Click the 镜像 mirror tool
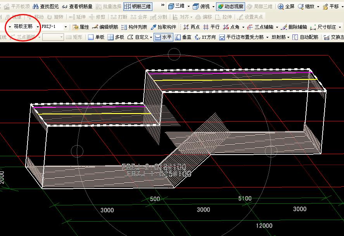The width and height of the screenshot is (344, 236). 14,17
